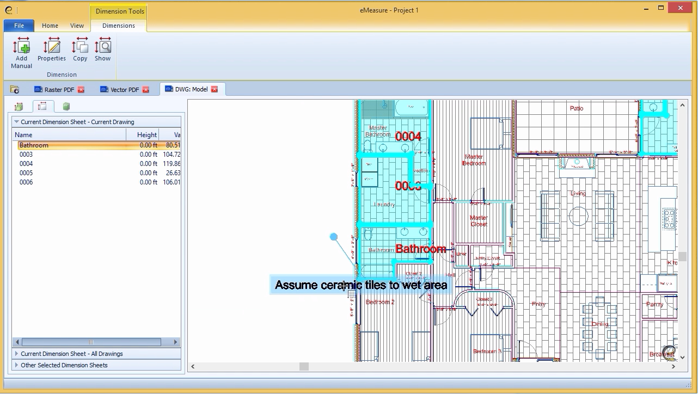Close the Vector PDF tab
This screenshot has height=394, width=698.
tap(146, 90)
